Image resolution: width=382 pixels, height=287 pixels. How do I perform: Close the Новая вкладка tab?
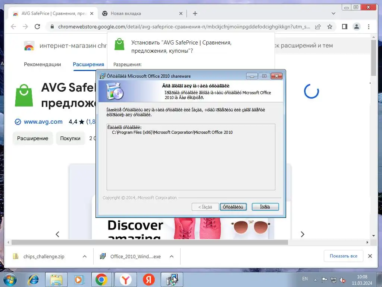point(181,13)
